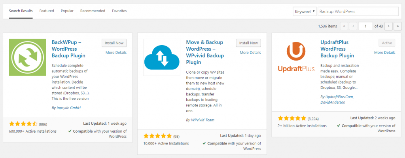Switch to the Featured tab
Image resolution: width=405 pixels, height=158 pixels.
click(x=47, y=11)
